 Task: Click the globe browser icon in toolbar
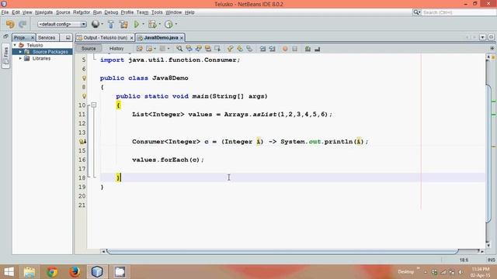coord(95,24)
